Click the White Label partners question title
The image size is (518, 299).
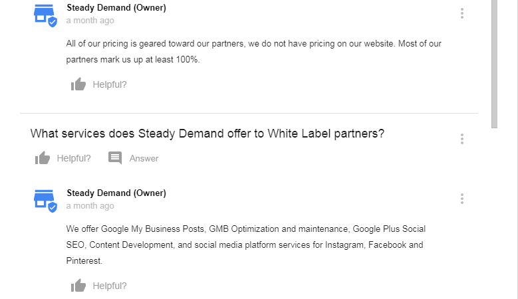[207, 133]
